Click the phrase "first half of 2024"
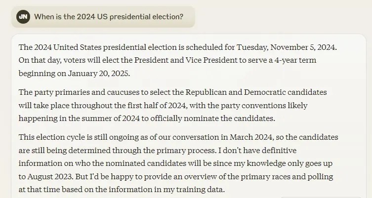The image size is (372, 198). 157,105
